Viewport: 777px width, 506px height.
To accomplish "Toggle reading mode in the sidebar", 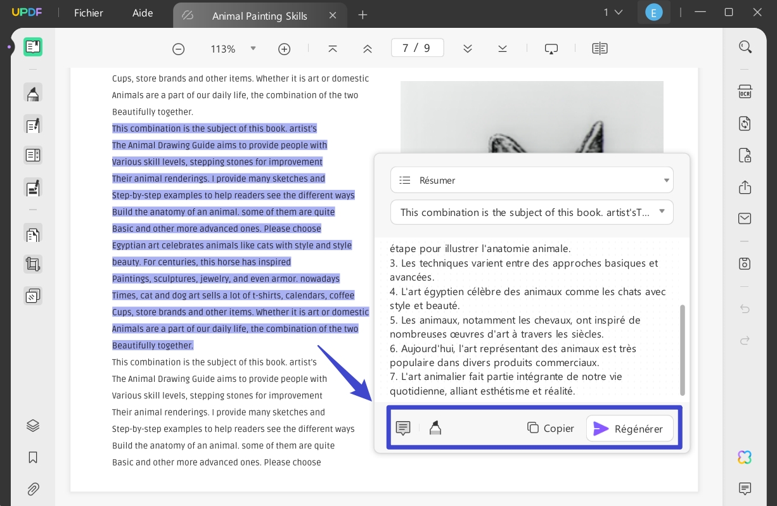I will tap(33, 46).
